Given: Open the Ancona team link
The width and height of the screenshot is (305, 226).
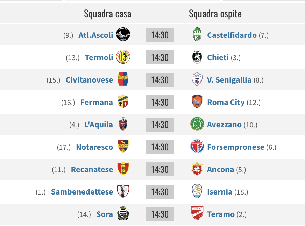Looking at the screenshot, I should (x=220, y=169).
